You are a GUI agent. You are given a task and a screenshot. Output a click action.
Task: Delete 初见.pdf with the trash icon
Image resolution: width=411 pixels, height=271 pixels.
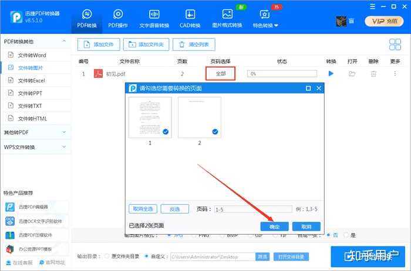373,74
